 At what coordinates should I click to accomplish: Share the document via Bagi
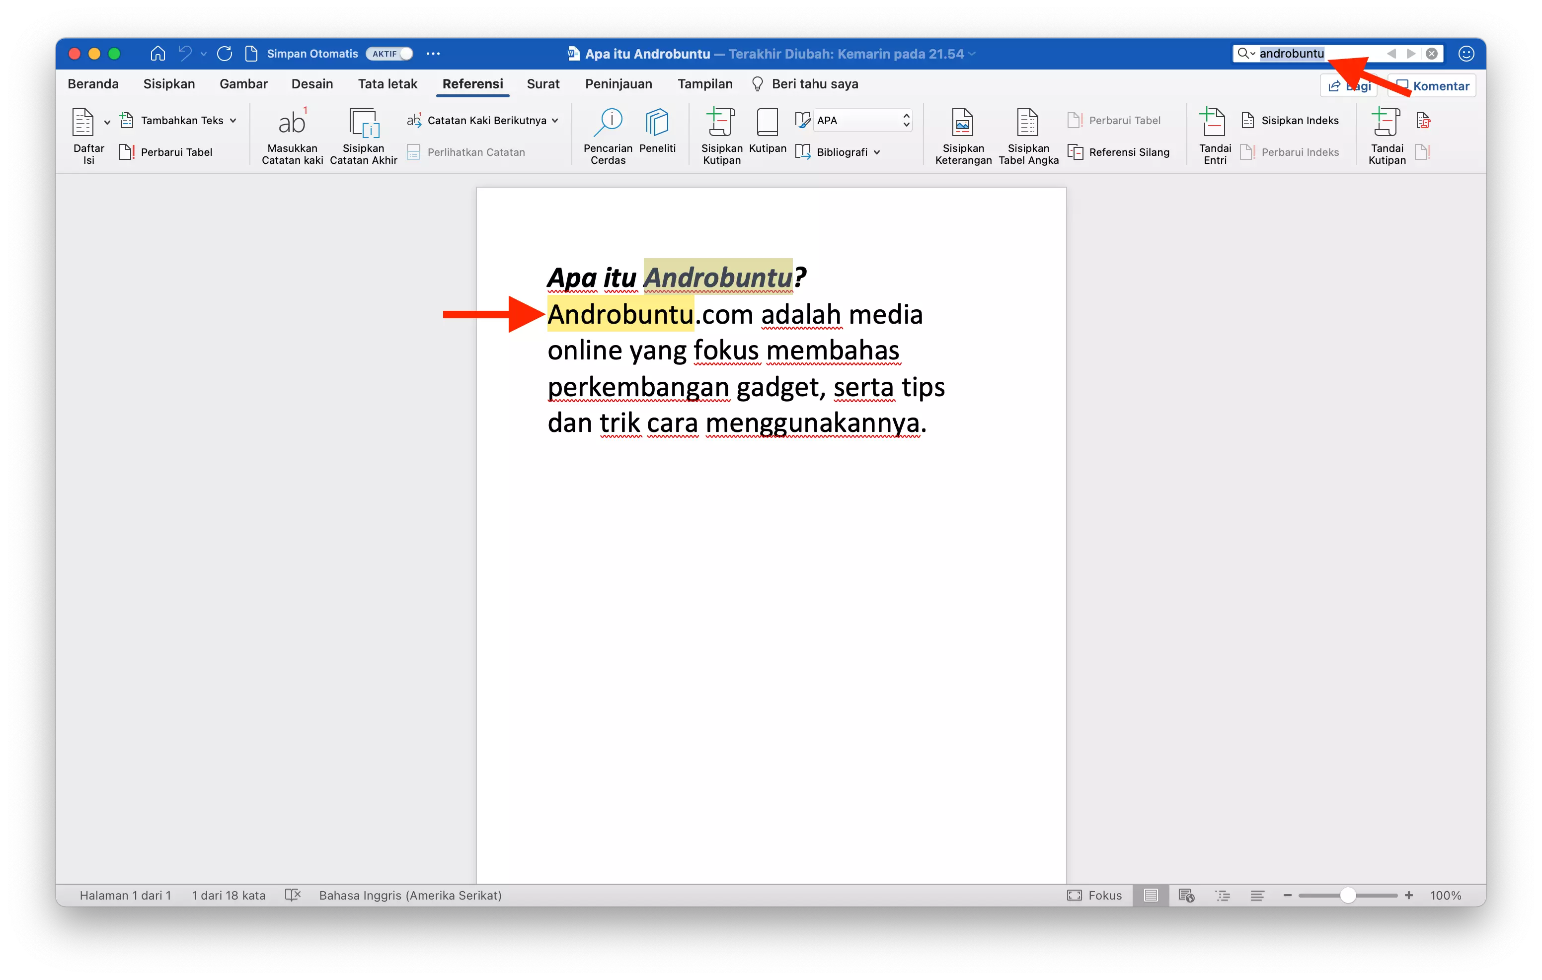tap(1348, 85)
